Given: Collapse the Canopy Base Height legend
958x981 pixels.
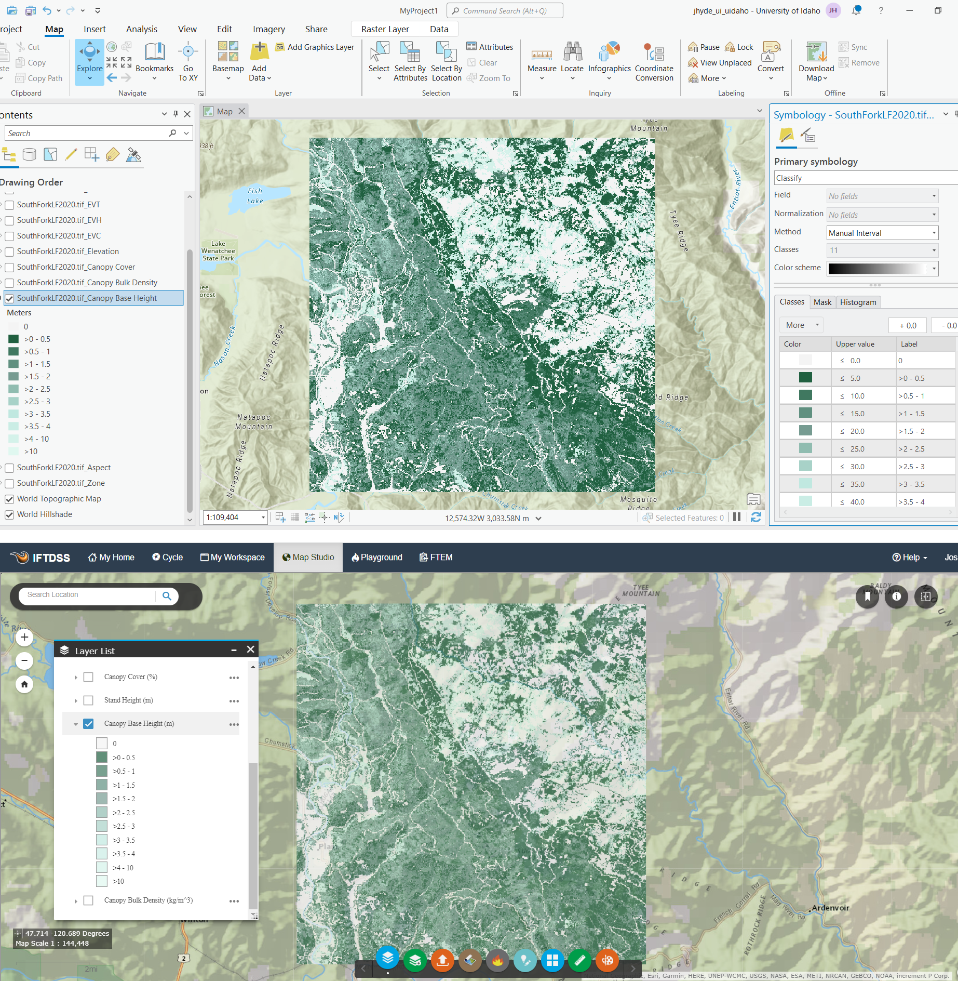Looking at the screenshot, I should 76,723.
